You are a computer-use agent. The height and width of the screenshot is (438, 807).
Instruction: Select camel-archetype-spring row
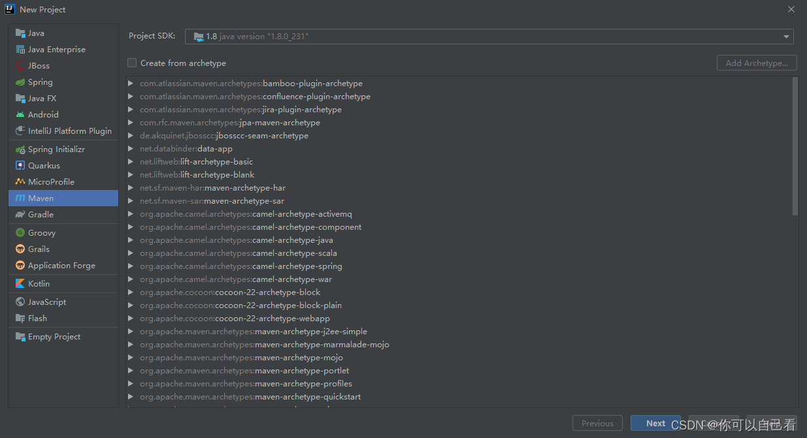point(459,266)
